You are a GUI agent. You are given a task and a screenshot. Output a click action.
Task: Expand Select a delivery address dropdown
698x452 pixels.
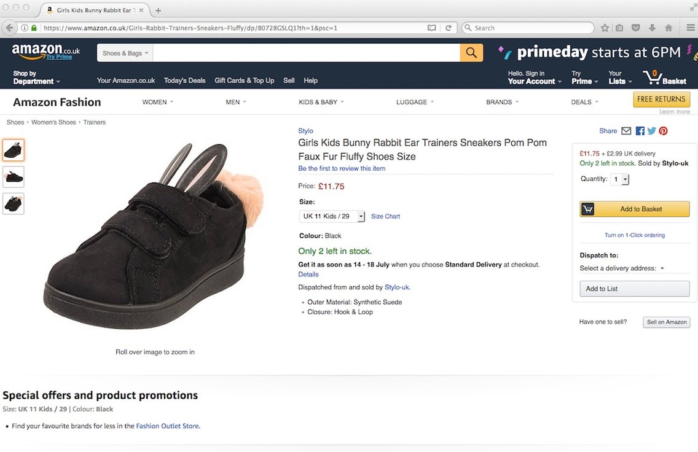(x=622, y=268)
